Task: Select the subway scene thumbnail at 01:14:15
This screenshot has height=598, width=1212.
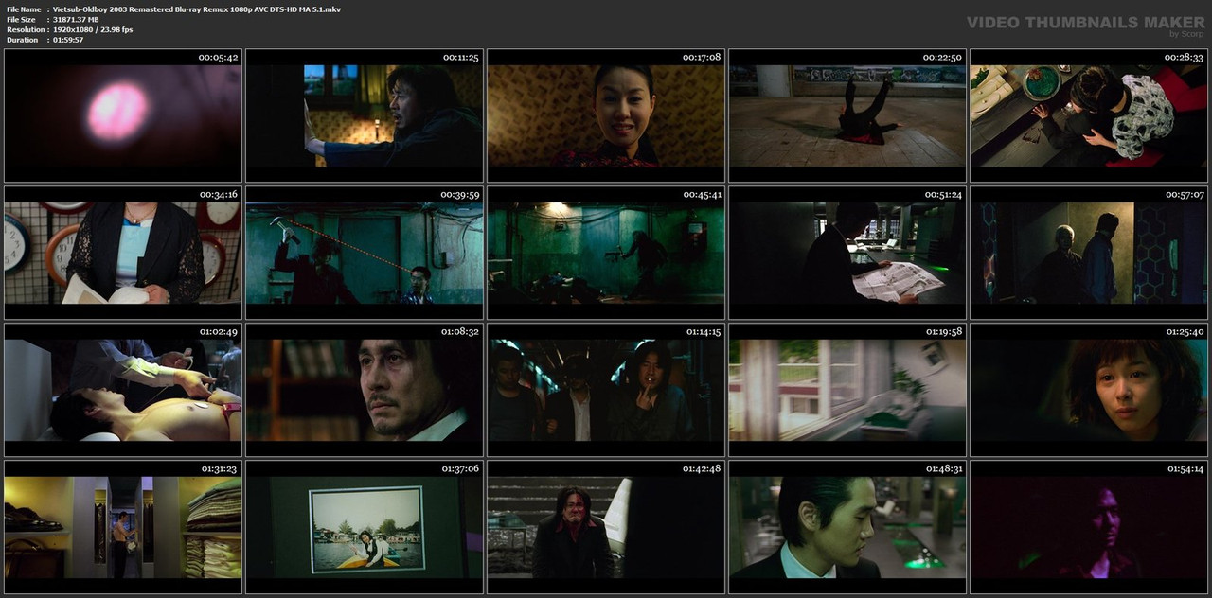Action: (606, 390)
